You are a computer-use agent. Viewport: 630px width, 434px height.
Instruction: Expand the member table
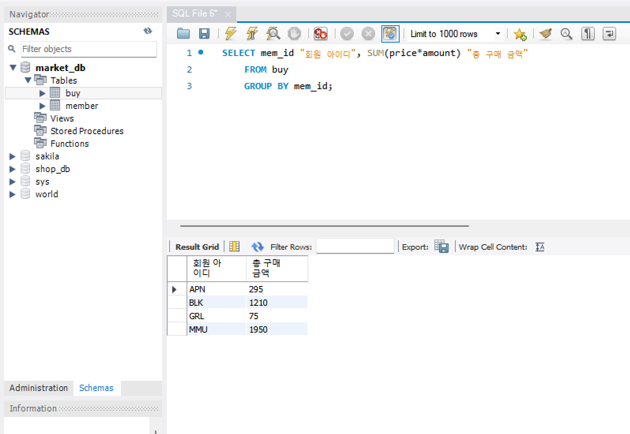tap(42, 106)
